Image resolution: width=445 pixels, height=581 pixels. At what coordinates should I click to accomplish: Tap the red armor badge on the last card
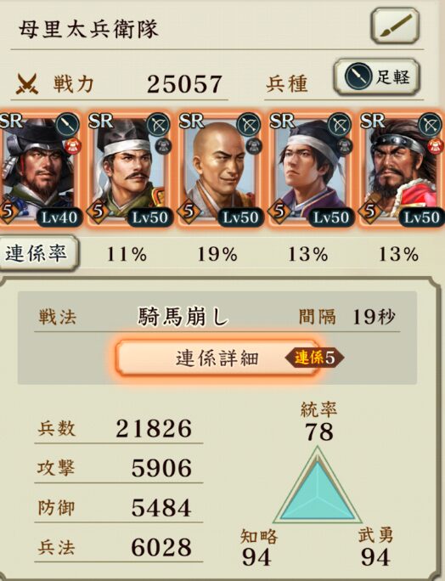pyautogui.click(x=435, y=146)
